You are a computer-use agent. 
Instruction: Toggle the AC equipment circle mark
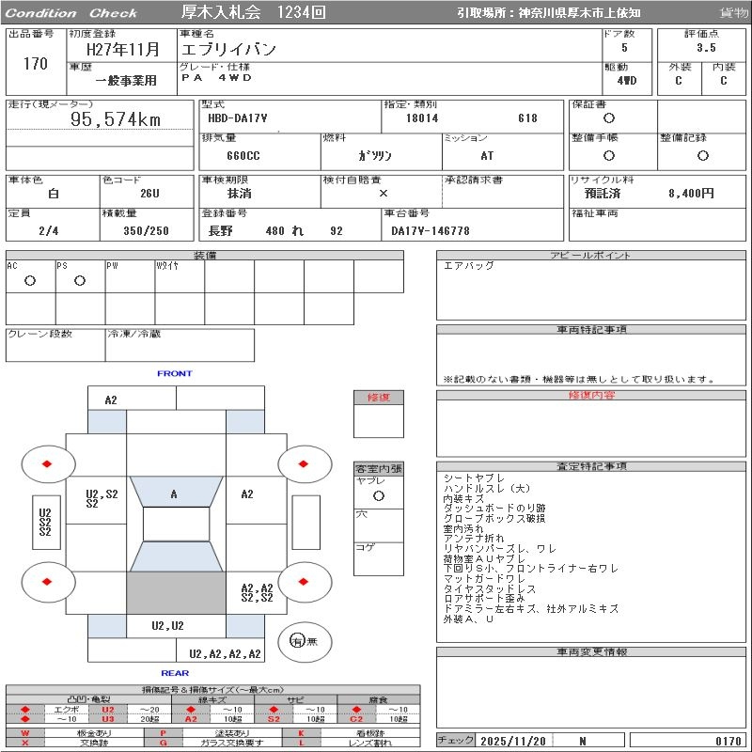pos(30,280)
